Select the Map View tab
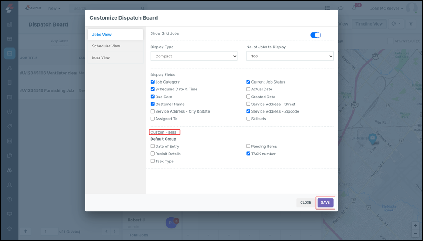Screen dimensions: 423x241 point(101,58)
